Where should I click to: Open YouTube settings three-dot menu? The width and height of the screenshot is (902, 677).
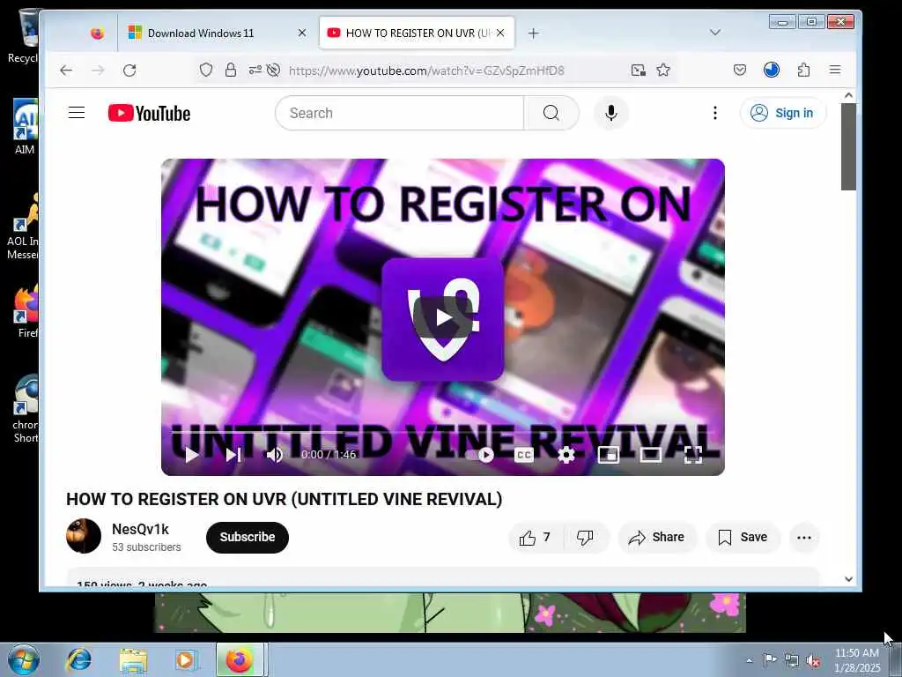[715, 113]
